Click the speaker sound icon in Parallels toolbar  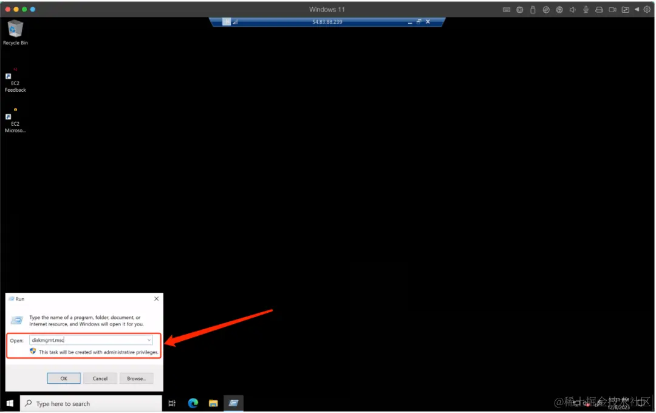coord(572,10)
